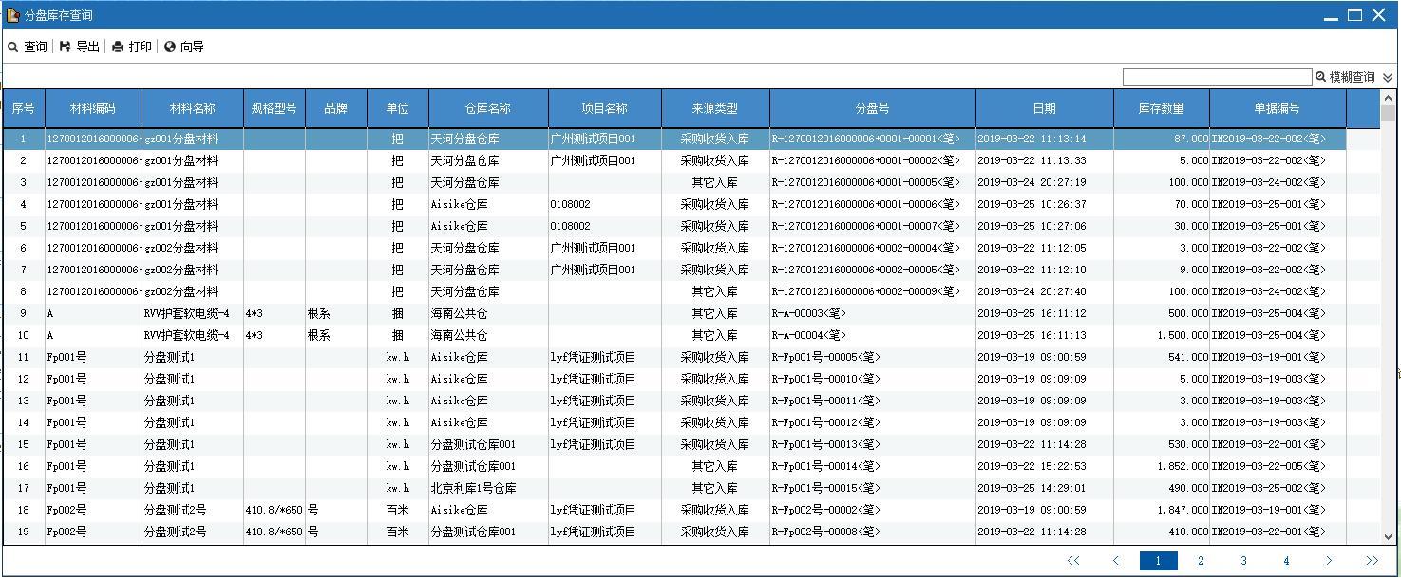Click the 导出 export toolbar button
Image resolution: width=1401 pixels, height=579 pixels.
(x=80, y=47)
